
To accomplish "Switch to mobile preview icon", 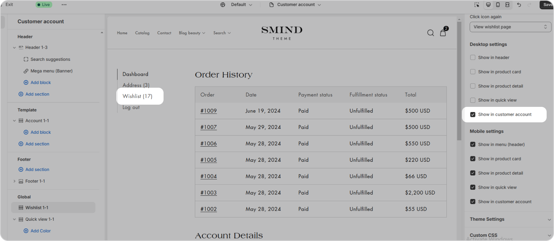I will pos(498,5).
